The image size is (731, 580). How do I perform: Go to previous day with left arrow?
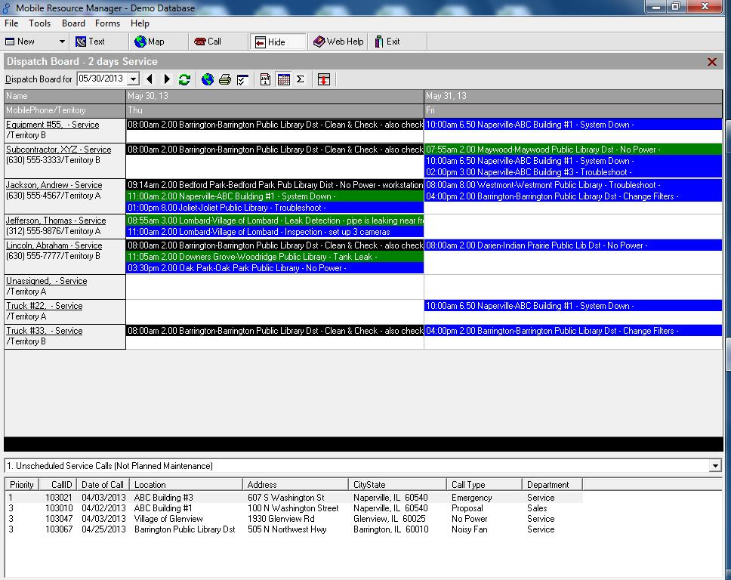click(150, 79)
